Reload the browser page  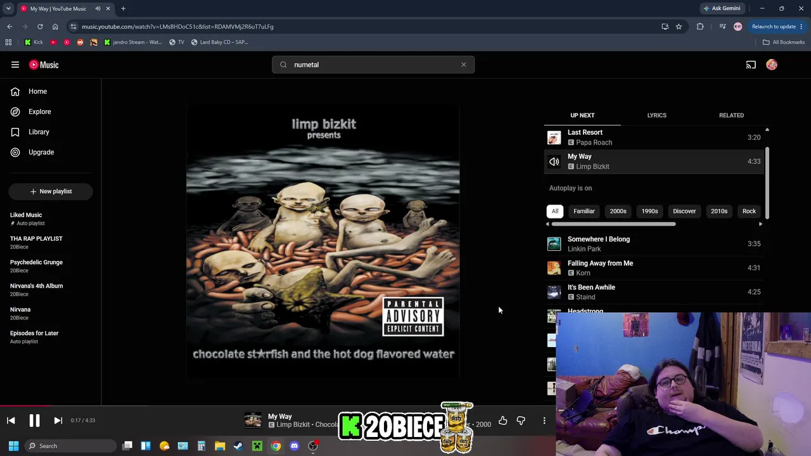40,27
